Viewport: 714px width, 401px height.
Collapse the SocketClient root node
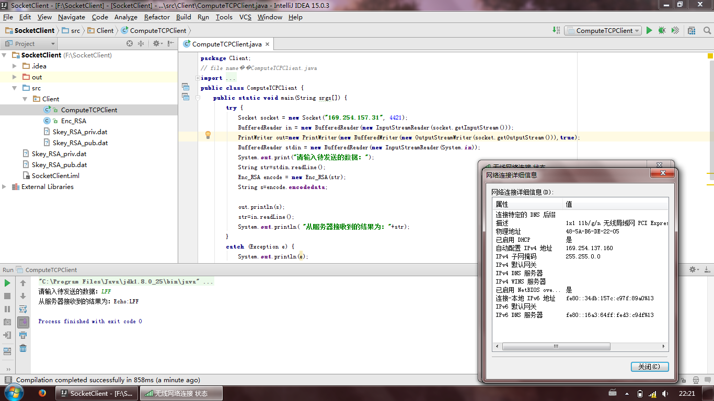click(x=5, y=55)
